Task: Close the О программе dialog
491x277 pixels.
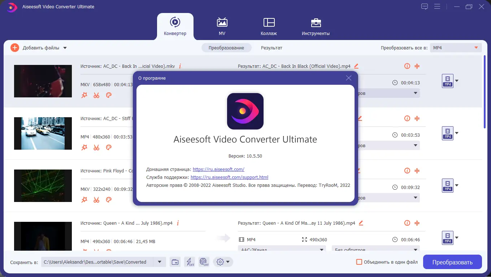Action: (349, 78)
